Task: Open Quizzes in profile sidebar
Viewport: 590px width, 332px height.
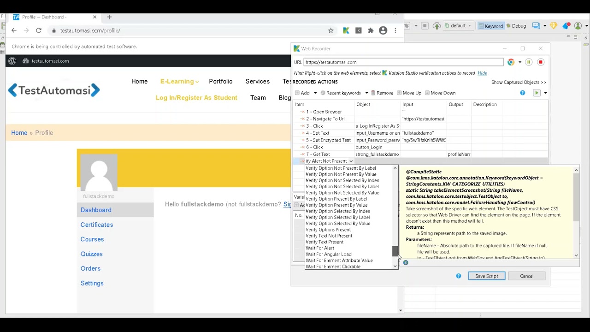Action: [92, 254]
